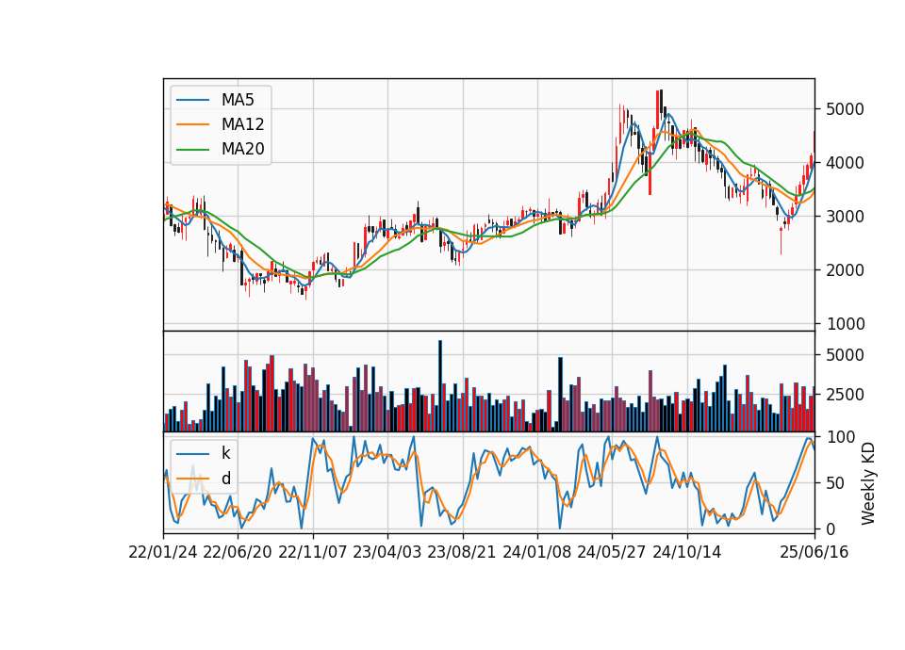
Task: Click the highest candlestick above the 5000 level
Action: coord(661,105)
